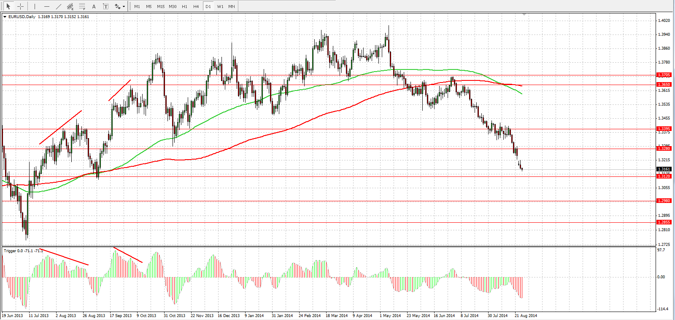This screenshot has width=675, height=320.
Task: Click the 1.3395 price level label
Action: [664, 129]
